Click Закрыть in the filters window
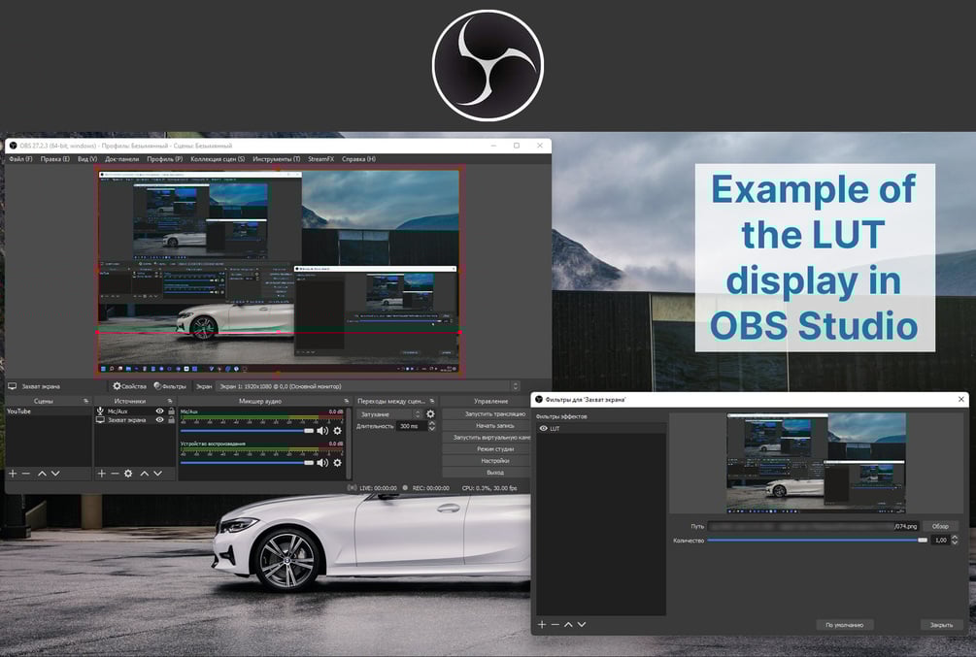 pyautogui.click(x=940, y=625)
